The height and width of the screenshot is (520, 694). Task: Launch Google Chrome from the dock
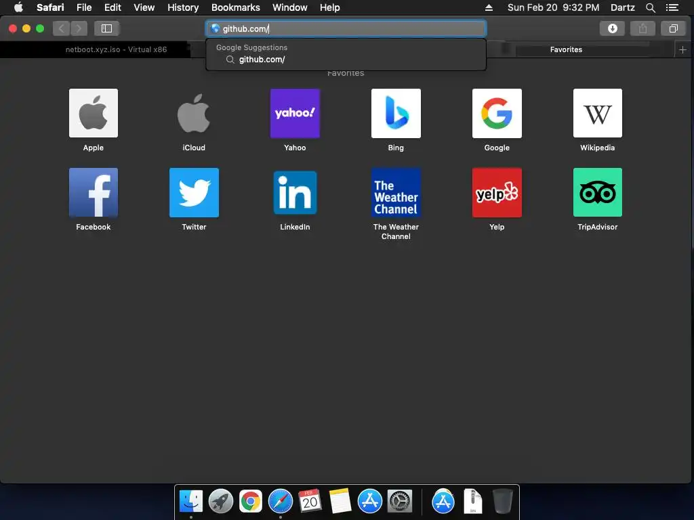click(251, 502)
